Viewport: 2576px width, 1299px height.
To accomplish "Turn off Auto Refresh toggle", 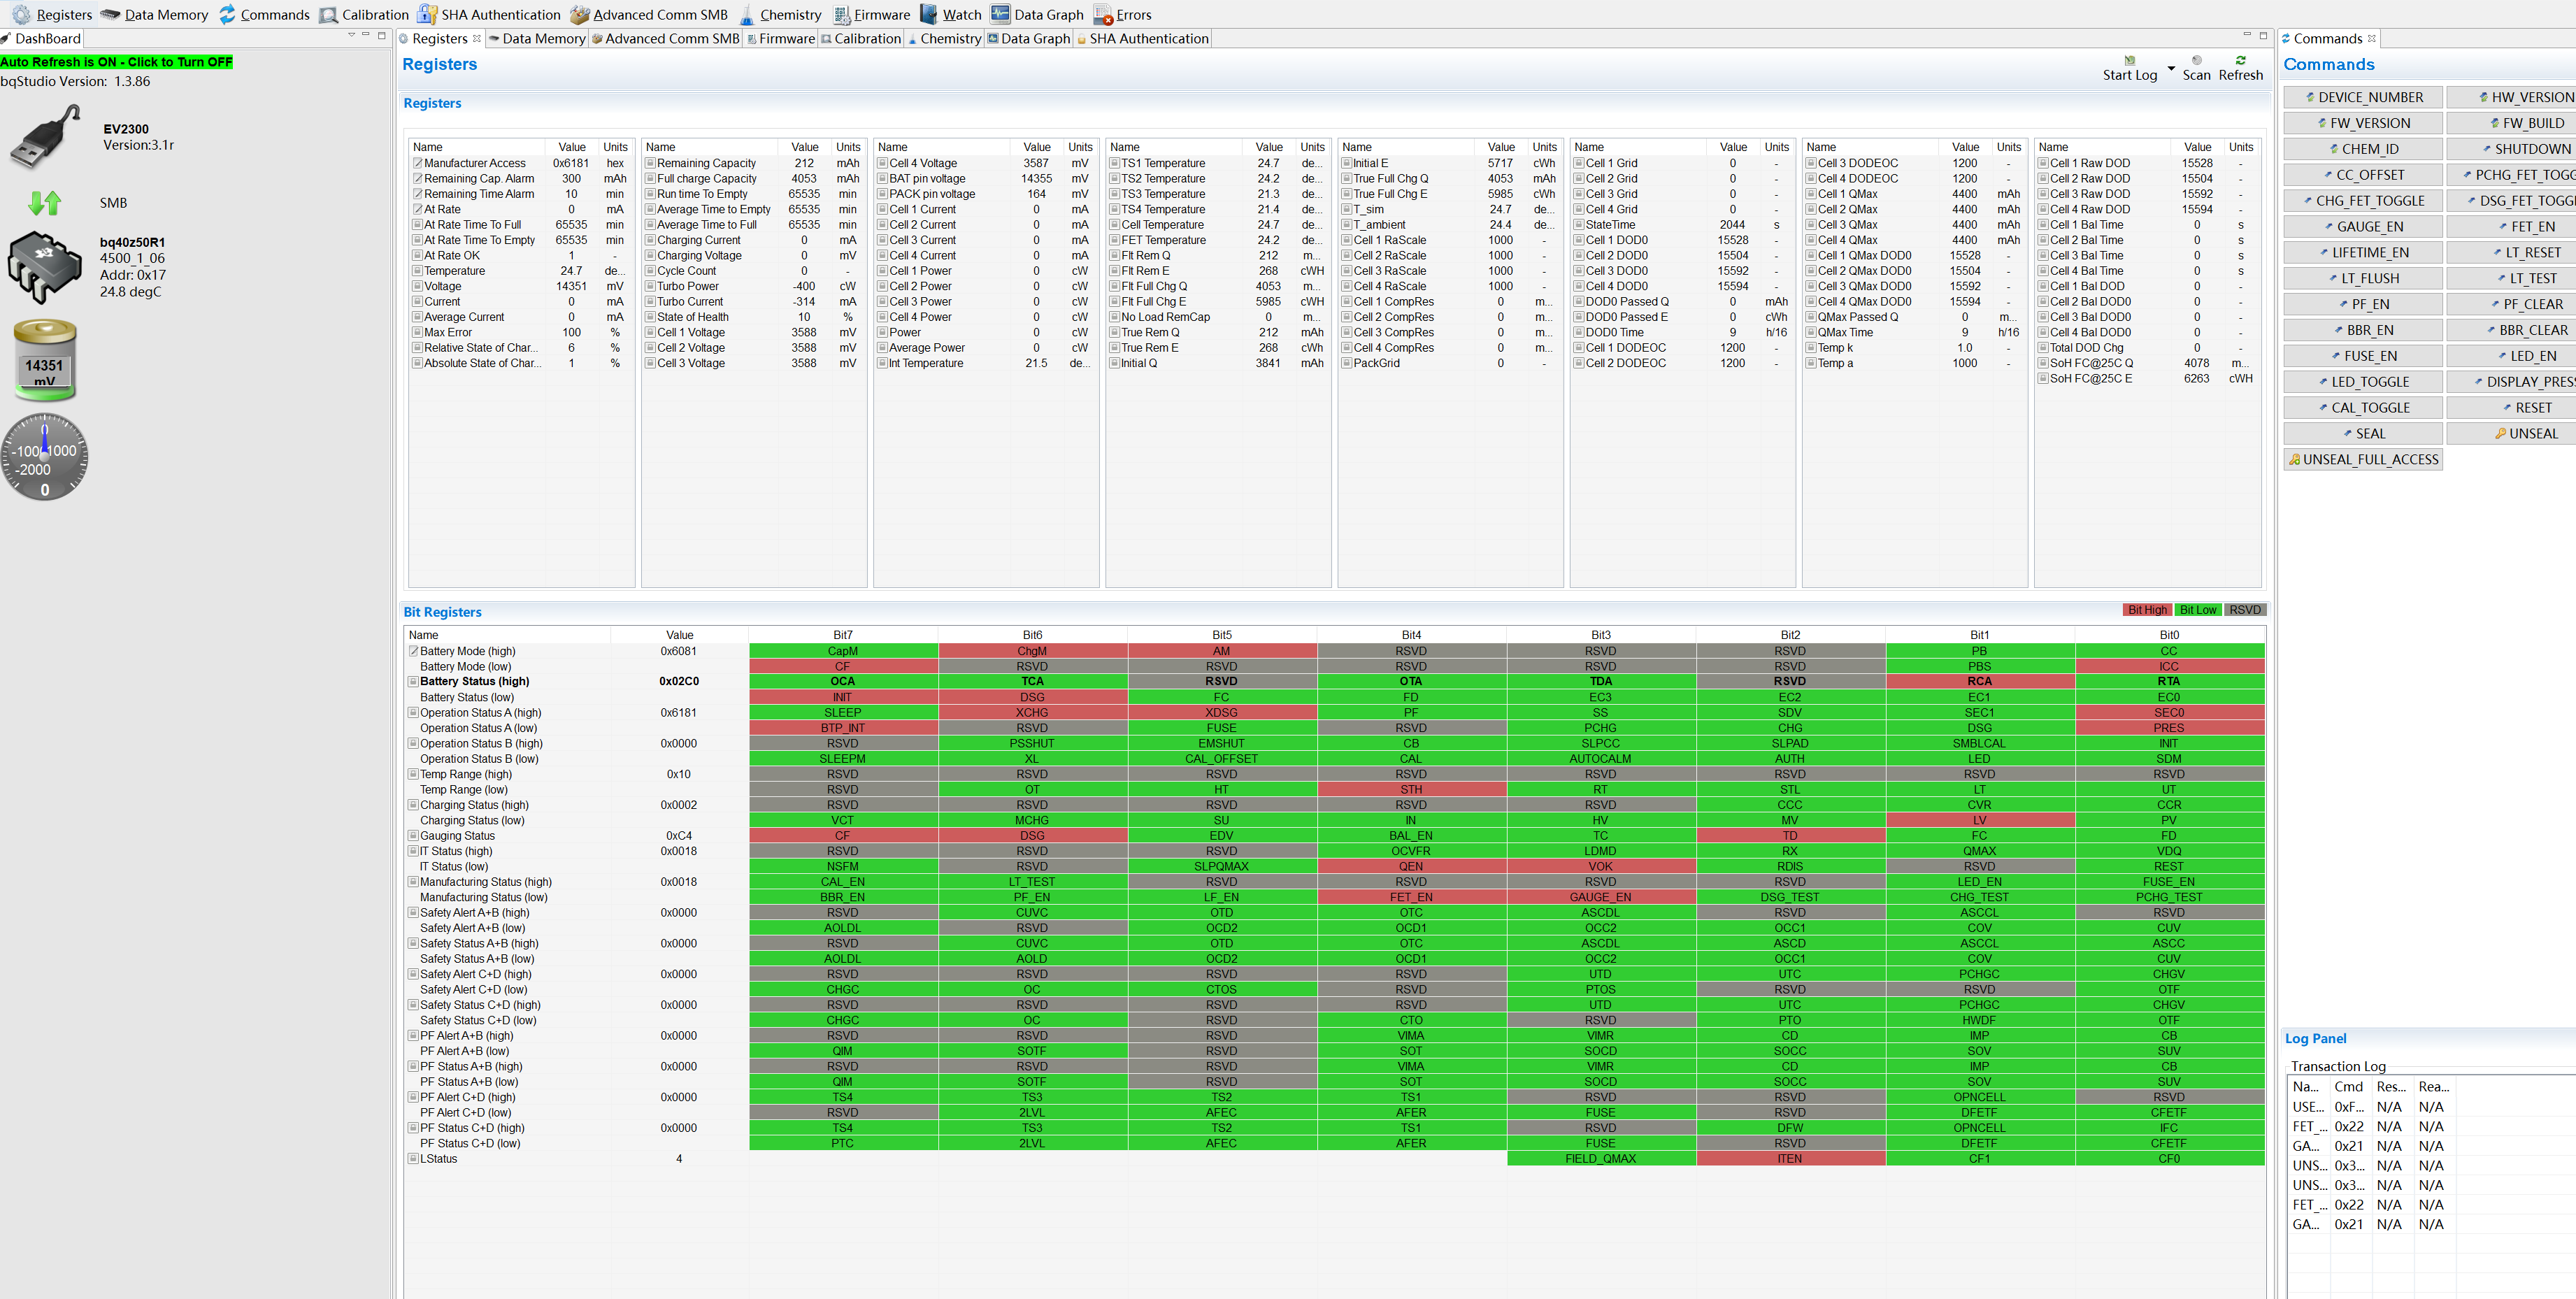I will pyautogui.click(x=116, y=62).
